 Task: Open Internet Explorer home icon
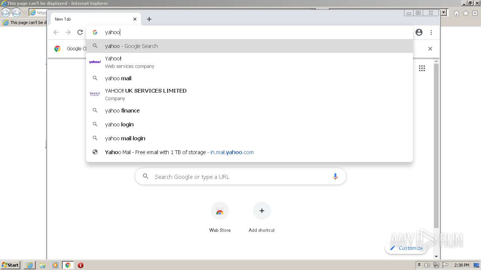pyautogui.click(x=456, y=13)
